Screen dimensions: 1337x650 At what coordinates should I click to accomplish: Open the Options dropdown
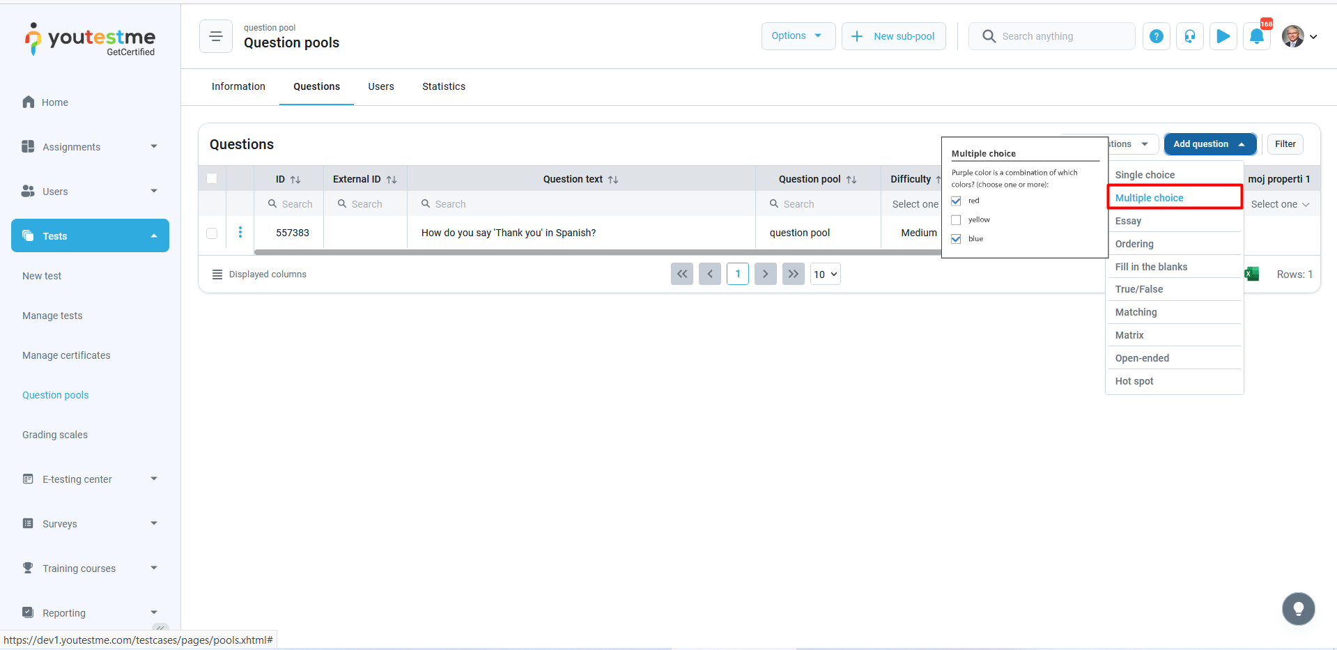(x=798, y=36)
